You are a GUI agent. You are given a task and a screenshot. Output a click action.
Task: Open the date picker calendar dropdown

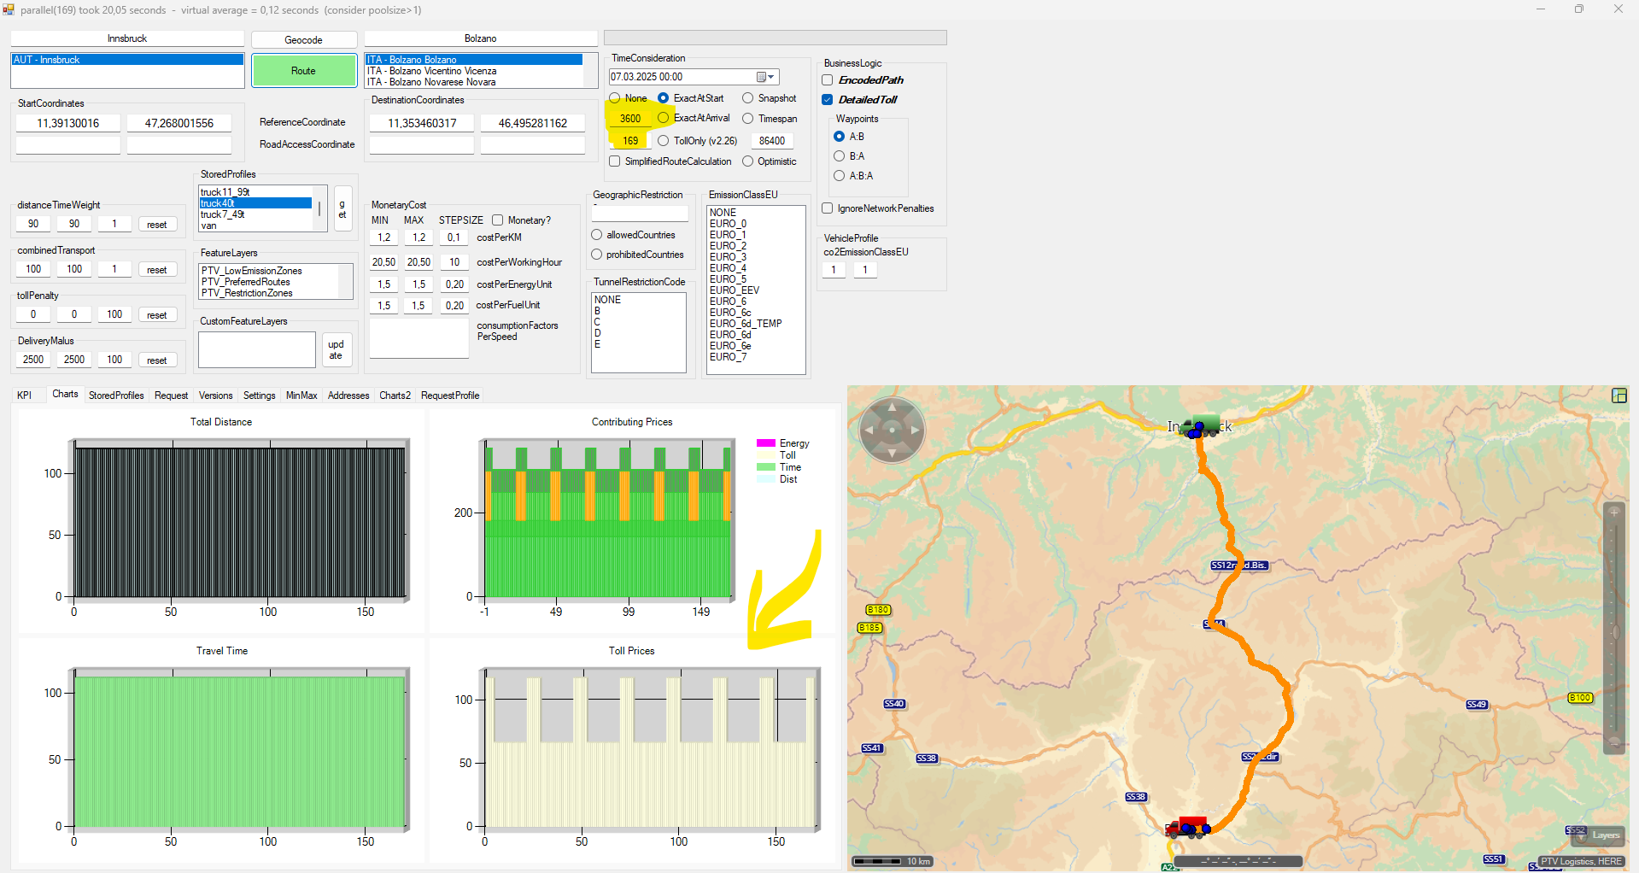click(x=765, y=77)
